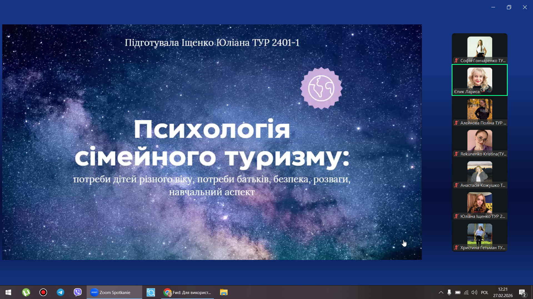Click the red screen recorder icon

click(43, 292)
